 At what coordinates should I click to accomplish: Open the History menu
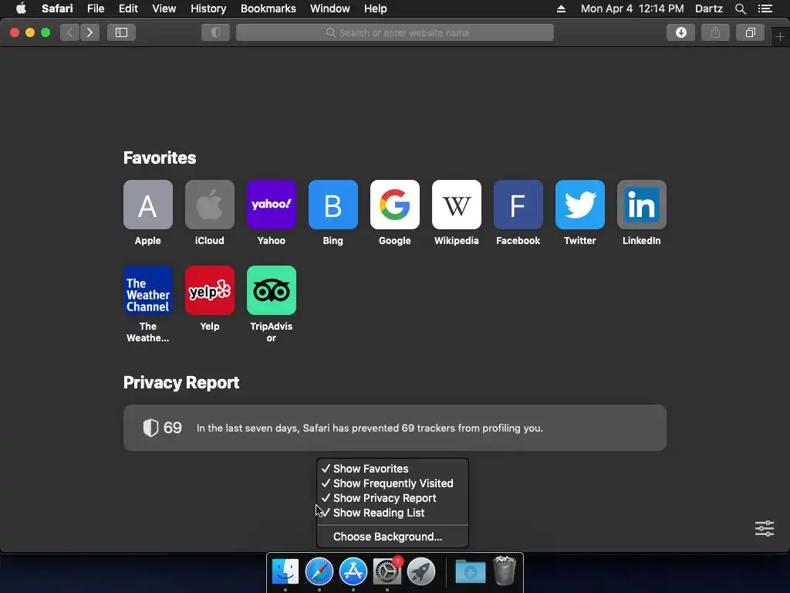click(208, 8)
